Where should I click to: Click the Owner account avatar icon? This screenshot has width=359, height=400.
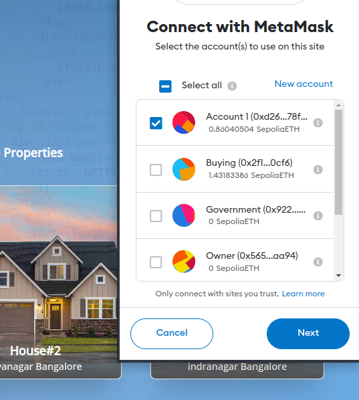coord(184,262)
